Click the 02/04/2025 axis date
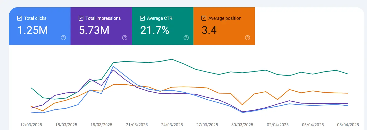 tap(278, 125)
